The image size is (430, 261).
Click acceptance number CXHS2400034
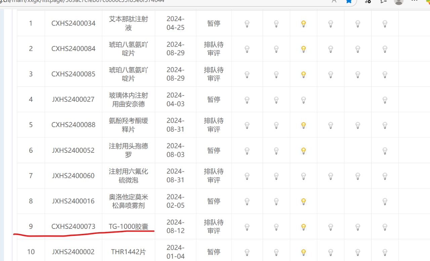[73, 23]
